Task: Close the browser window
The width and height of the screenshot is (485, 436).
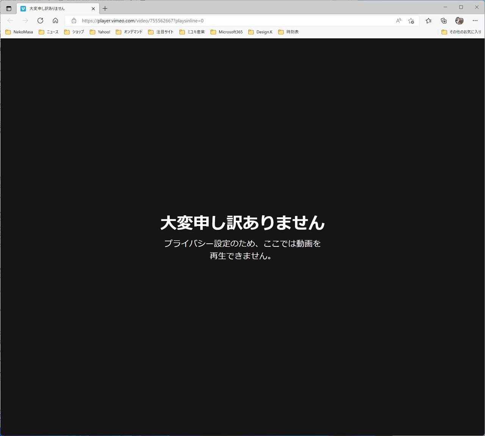Action: [477, 7]
